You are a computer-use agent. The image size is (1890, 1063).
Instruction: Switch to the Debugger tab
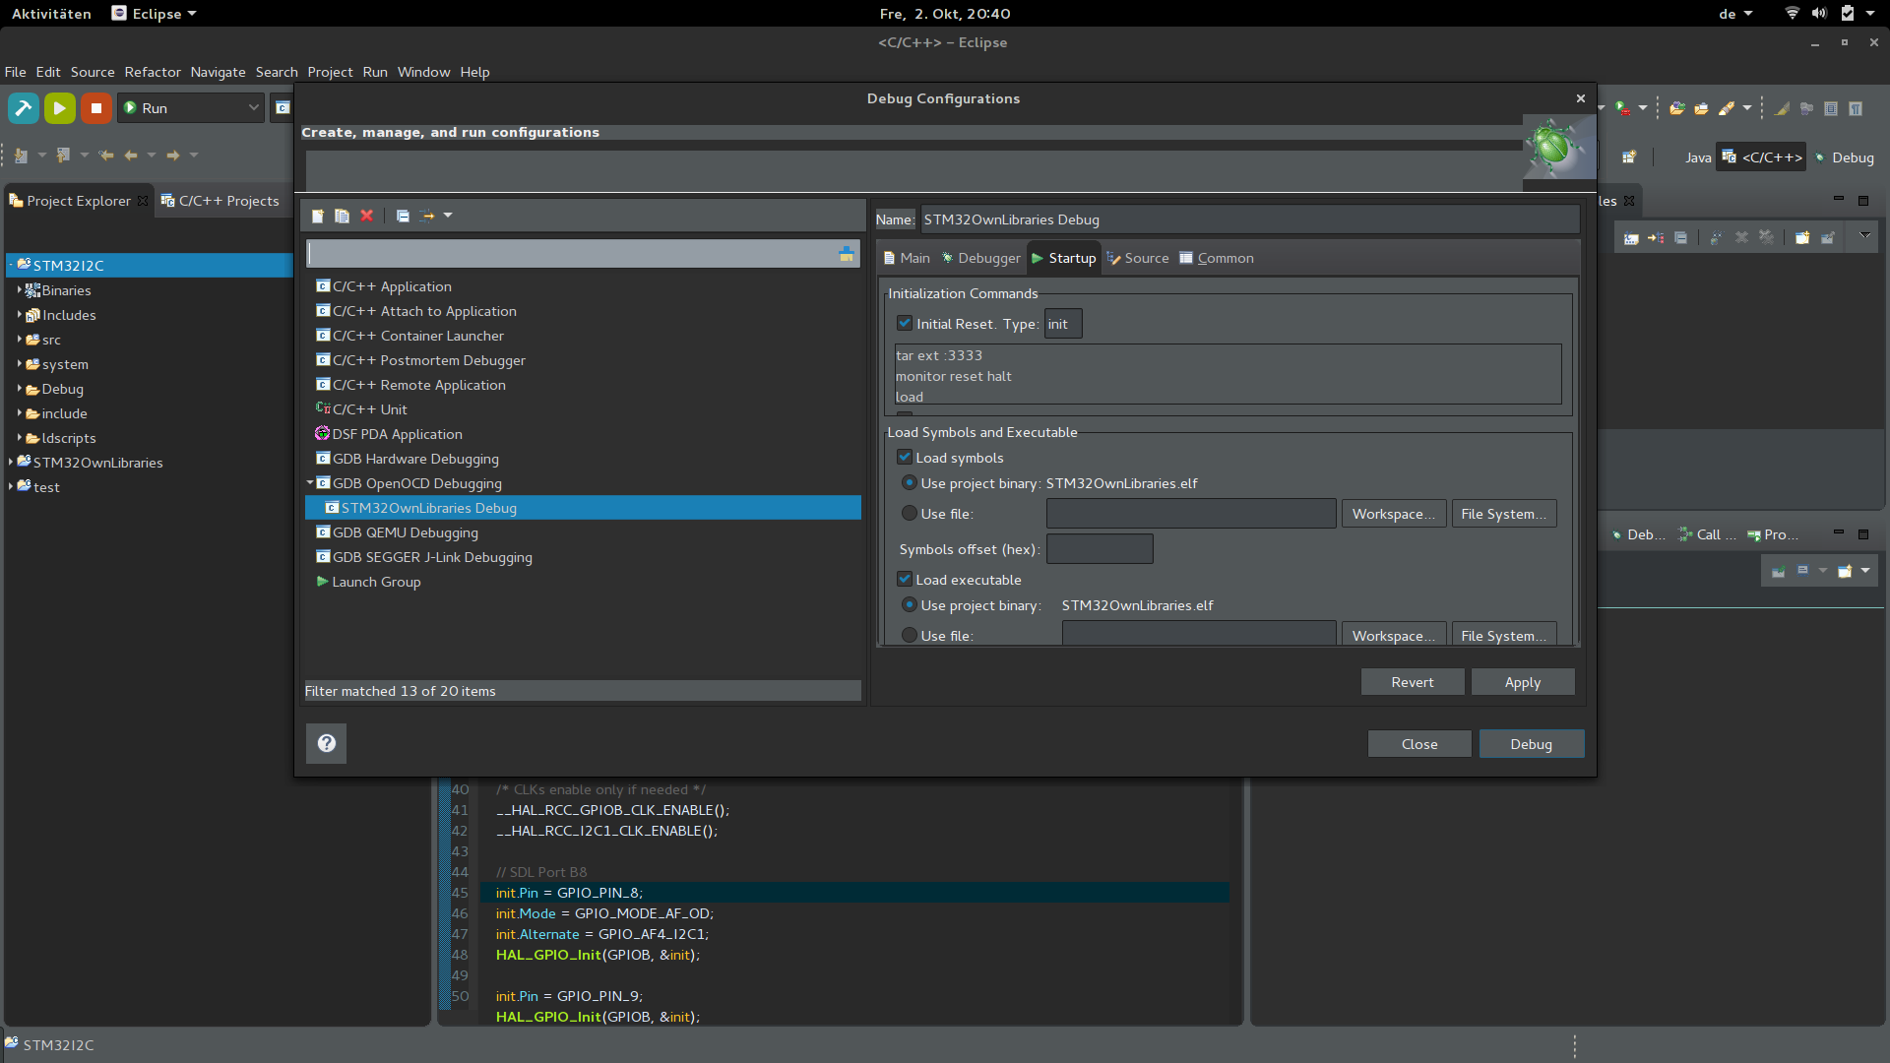coord(981,258)
